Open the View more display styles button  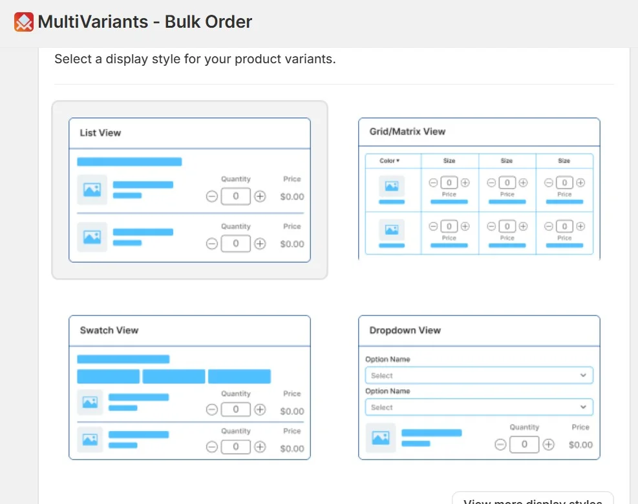tap(533, 499)
